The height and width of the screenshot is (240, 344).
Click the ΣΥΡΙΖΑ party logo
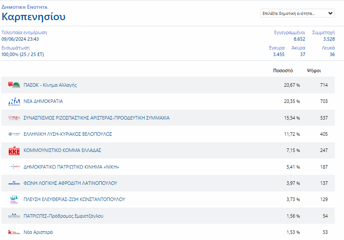click(14, 118)
